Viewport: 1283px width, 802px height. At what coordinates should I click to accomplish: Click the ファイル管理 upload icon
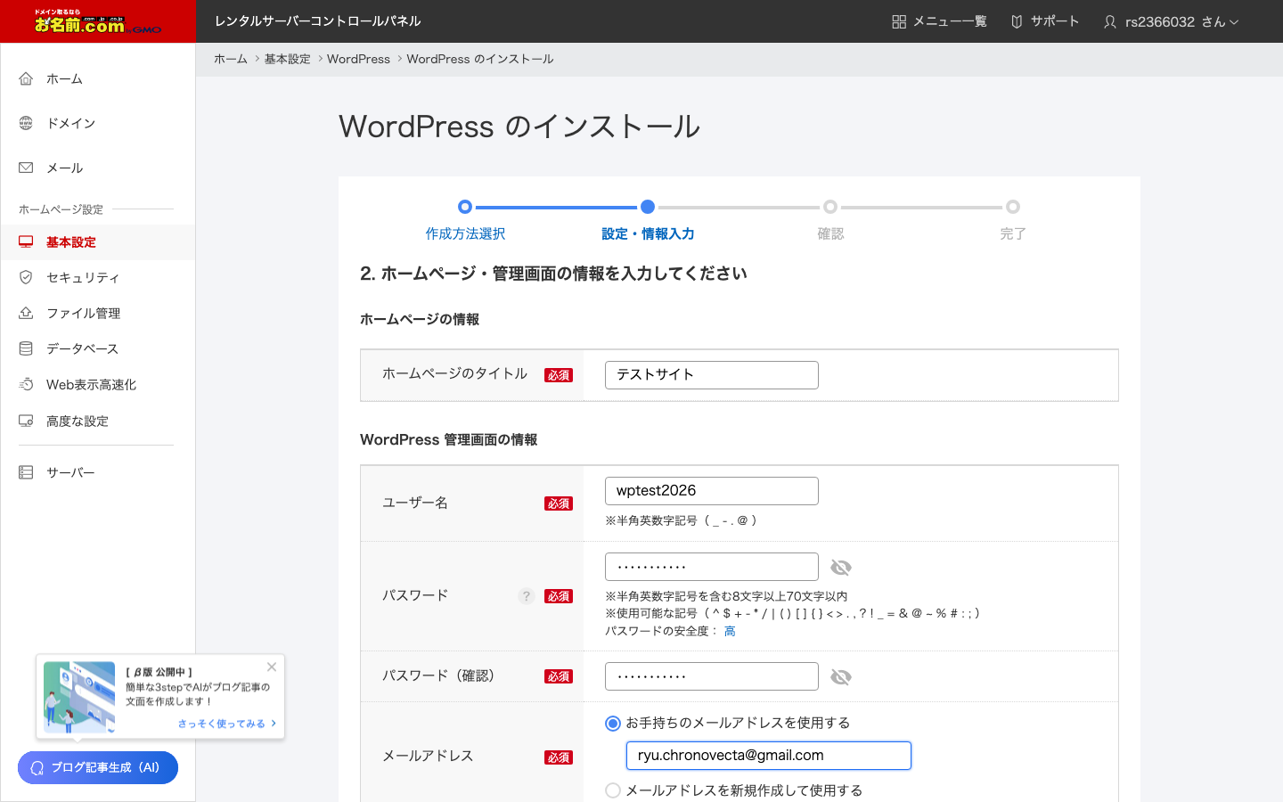(26, 313)
